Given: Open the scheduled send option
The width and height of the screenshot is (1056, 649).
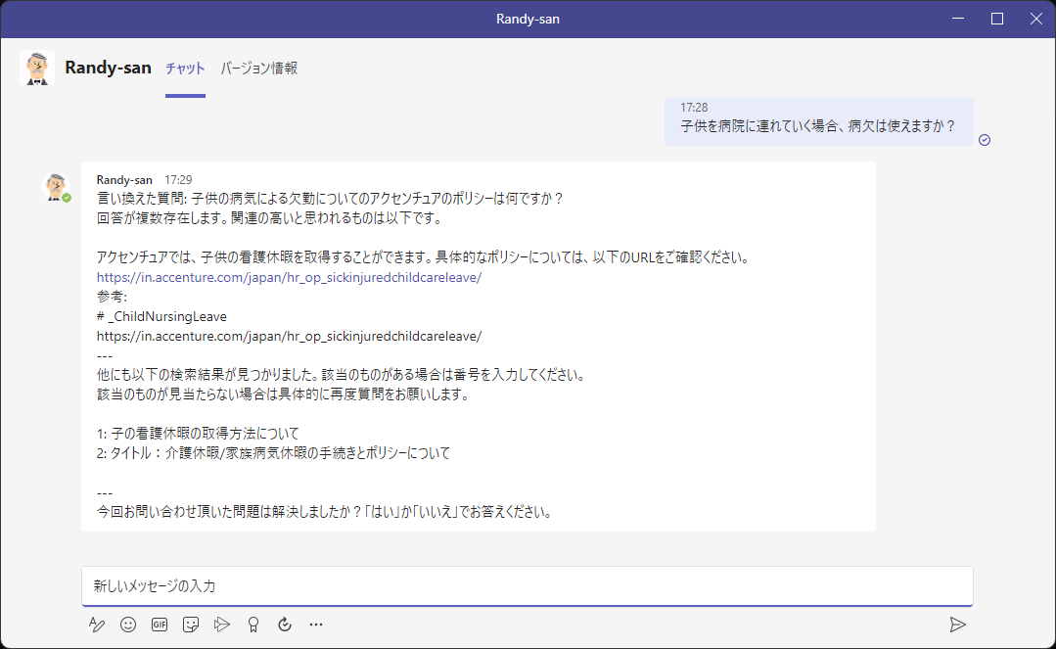Looking at the screenshot, I should [285, 624].
